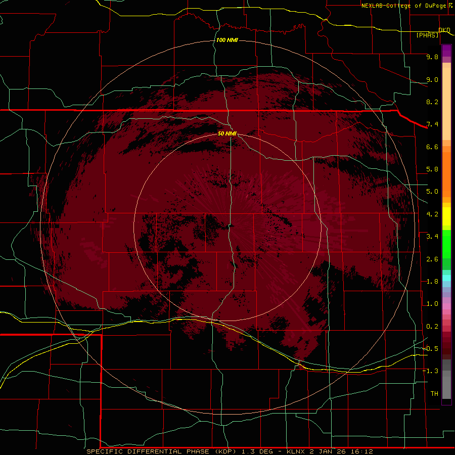Pick the 7.4 scale value
The width and height of the screenshot is (455, 455).
(x=432, y=124)
